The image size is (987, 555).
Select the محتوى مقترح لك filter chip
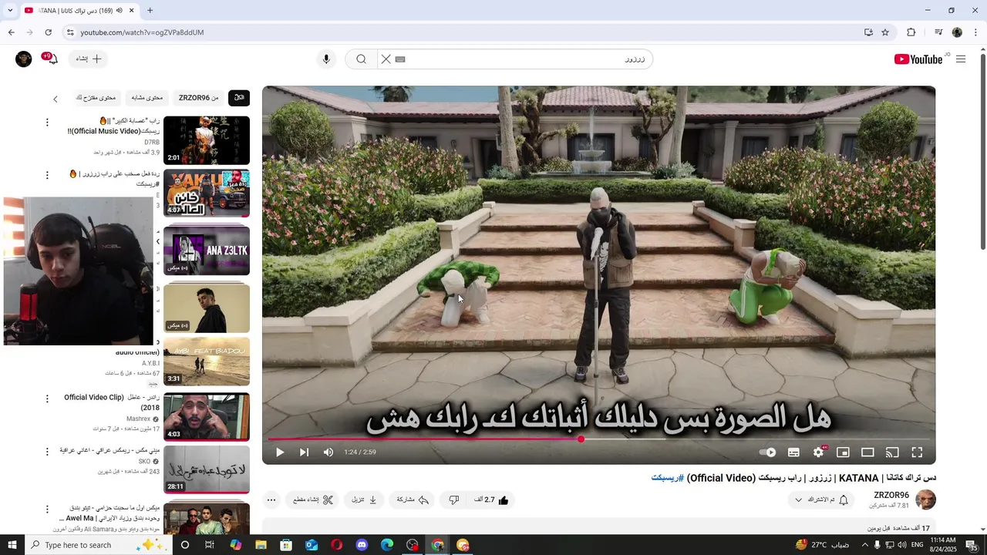(96, 98)
